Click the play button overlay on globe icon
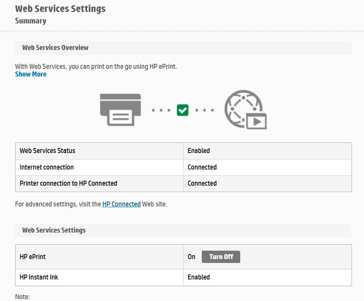 click(x=256, y=121)
